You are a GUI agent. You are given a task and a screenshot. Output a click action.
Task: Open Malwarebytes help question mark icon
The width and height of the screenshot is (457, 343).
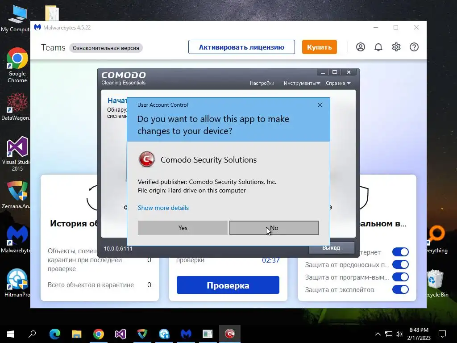point(414,47)
